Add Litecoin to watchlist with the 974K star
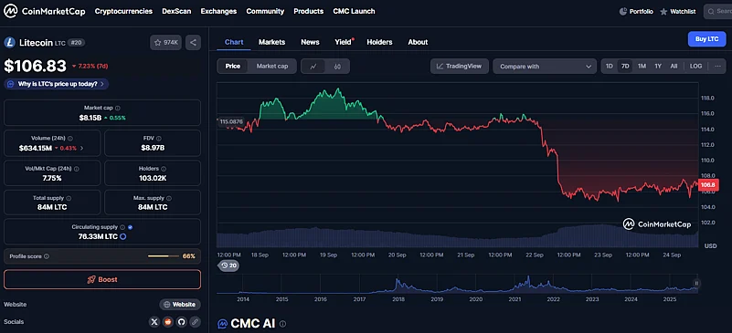This screenshot has width=732, height=333. tap(165, 42)
